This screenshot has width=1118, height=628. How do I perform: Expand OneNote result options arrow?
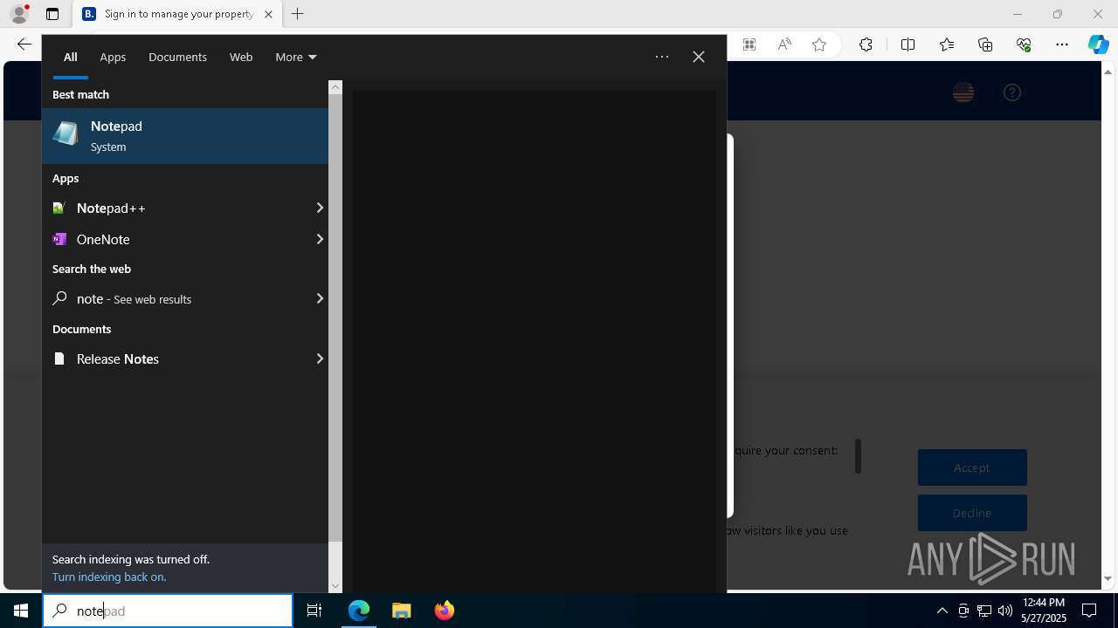pos(320,239)
